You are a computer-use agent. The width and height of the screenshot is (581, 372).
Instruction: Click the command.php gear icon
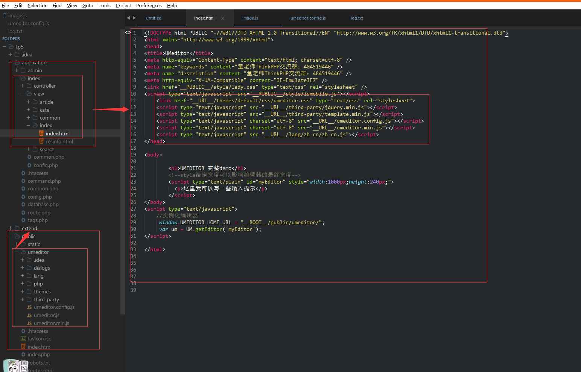click(23, 181)
